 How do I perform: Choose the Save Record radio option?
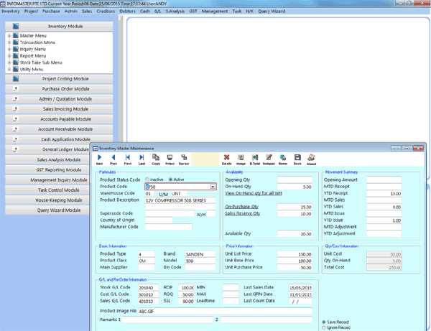coord(323,322)
